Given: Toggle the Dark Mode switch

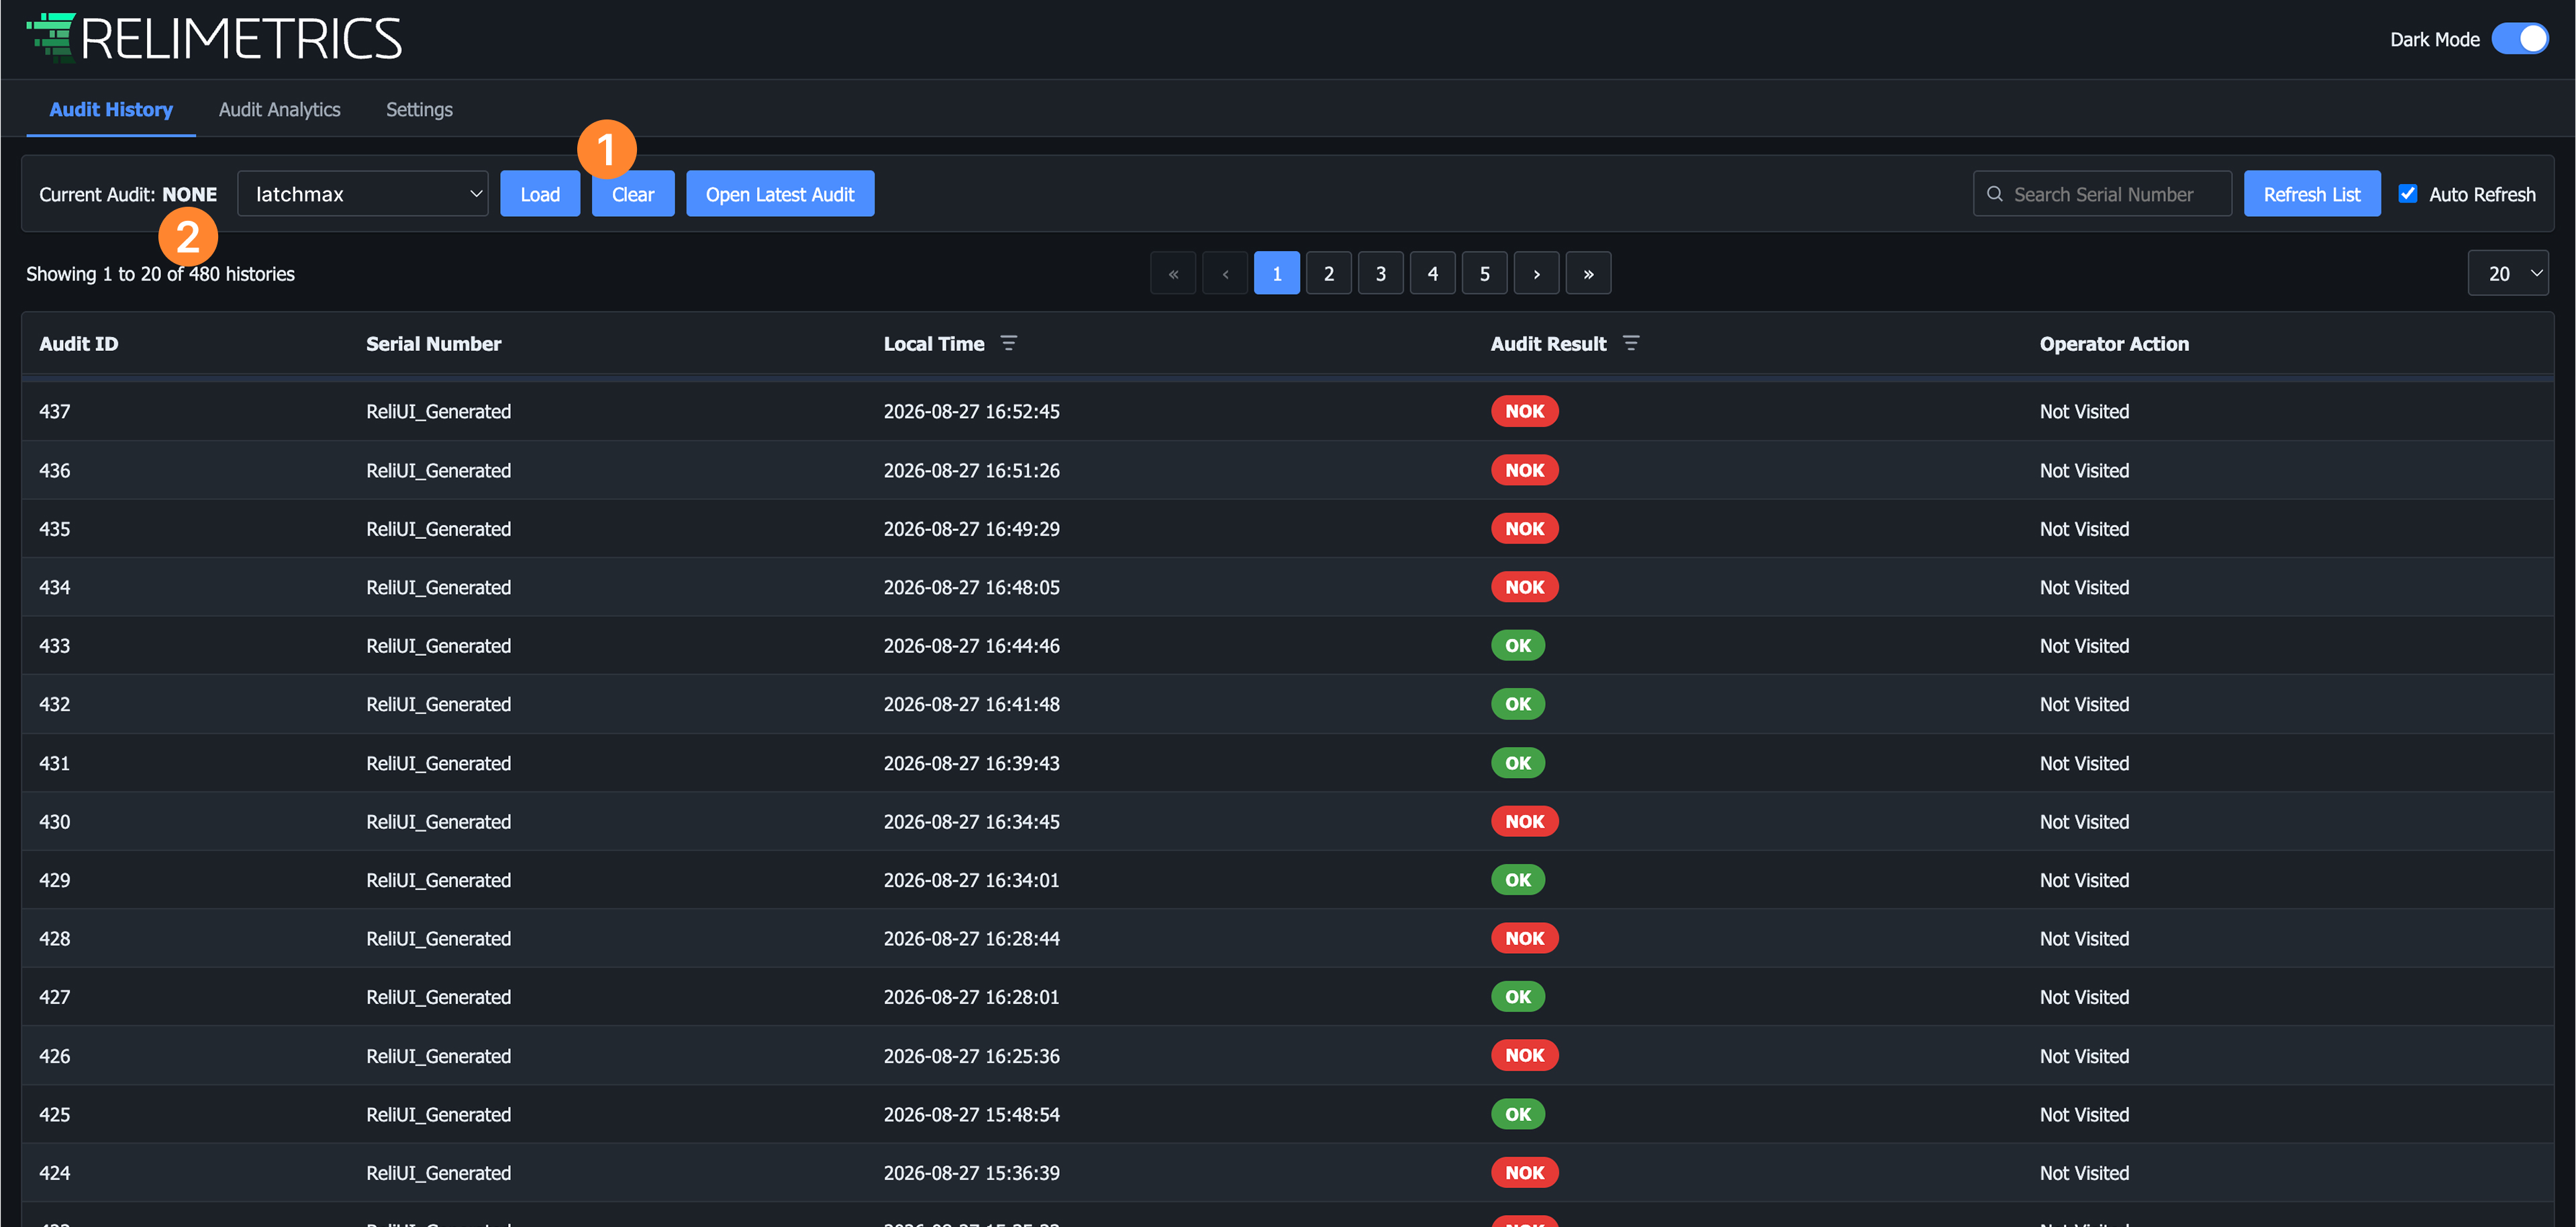Looking at the screenshot, I should [x=2519, y=39].
